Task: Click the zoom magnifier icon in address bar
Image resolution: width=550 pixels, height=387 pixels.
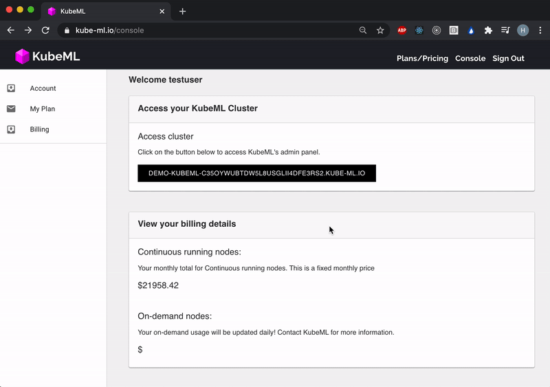Action: click(x=363, y=30)
